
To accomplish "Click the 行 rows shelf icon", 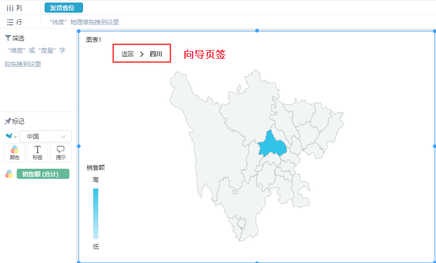I will 10,22.
